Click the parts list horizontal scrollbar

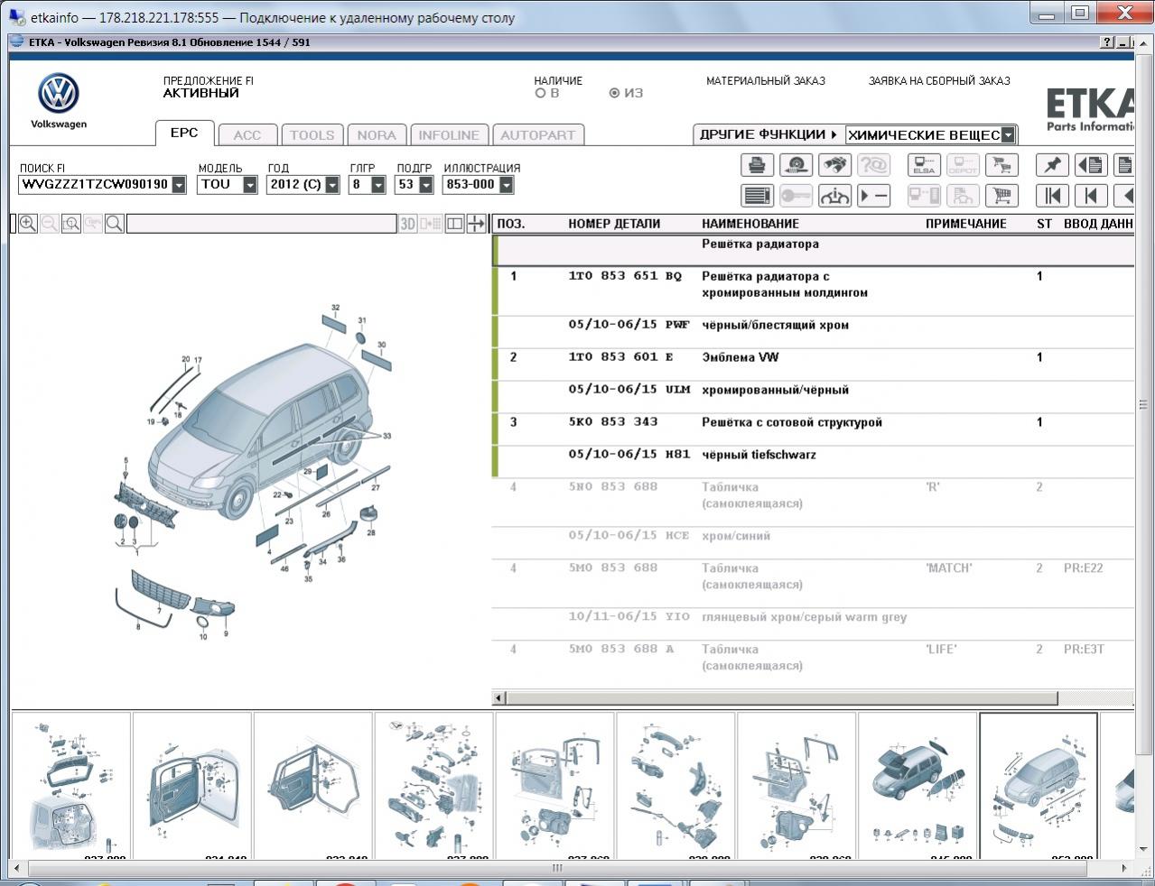click(x=782, y=697)
